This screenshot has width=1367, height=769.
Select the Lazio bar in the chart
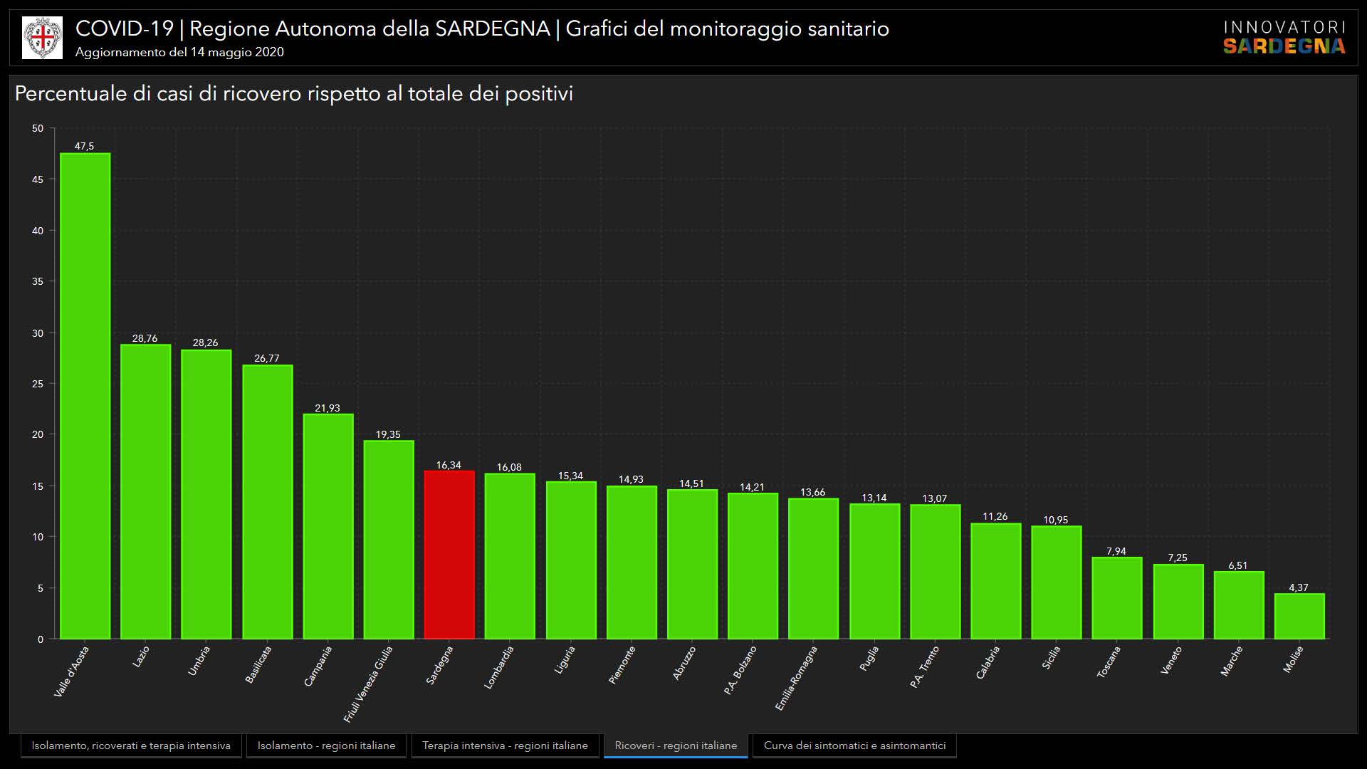145,491
